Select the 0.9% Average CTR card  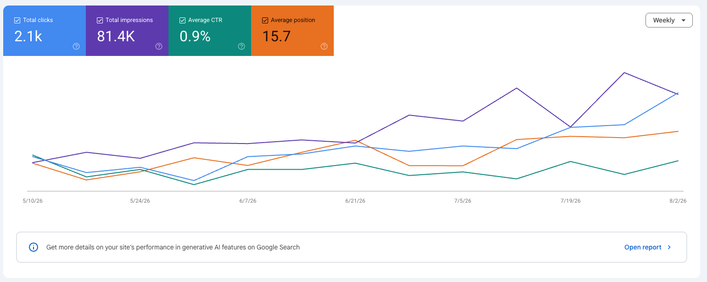pos(210,31)
